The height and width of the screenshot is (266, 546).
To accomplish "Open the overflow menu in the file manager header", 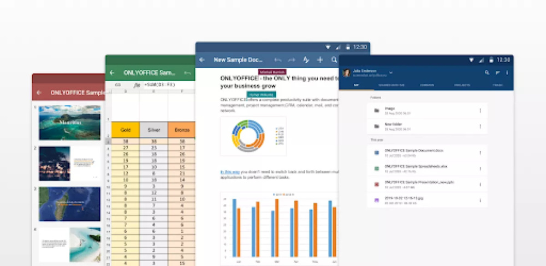I will 507,72.
